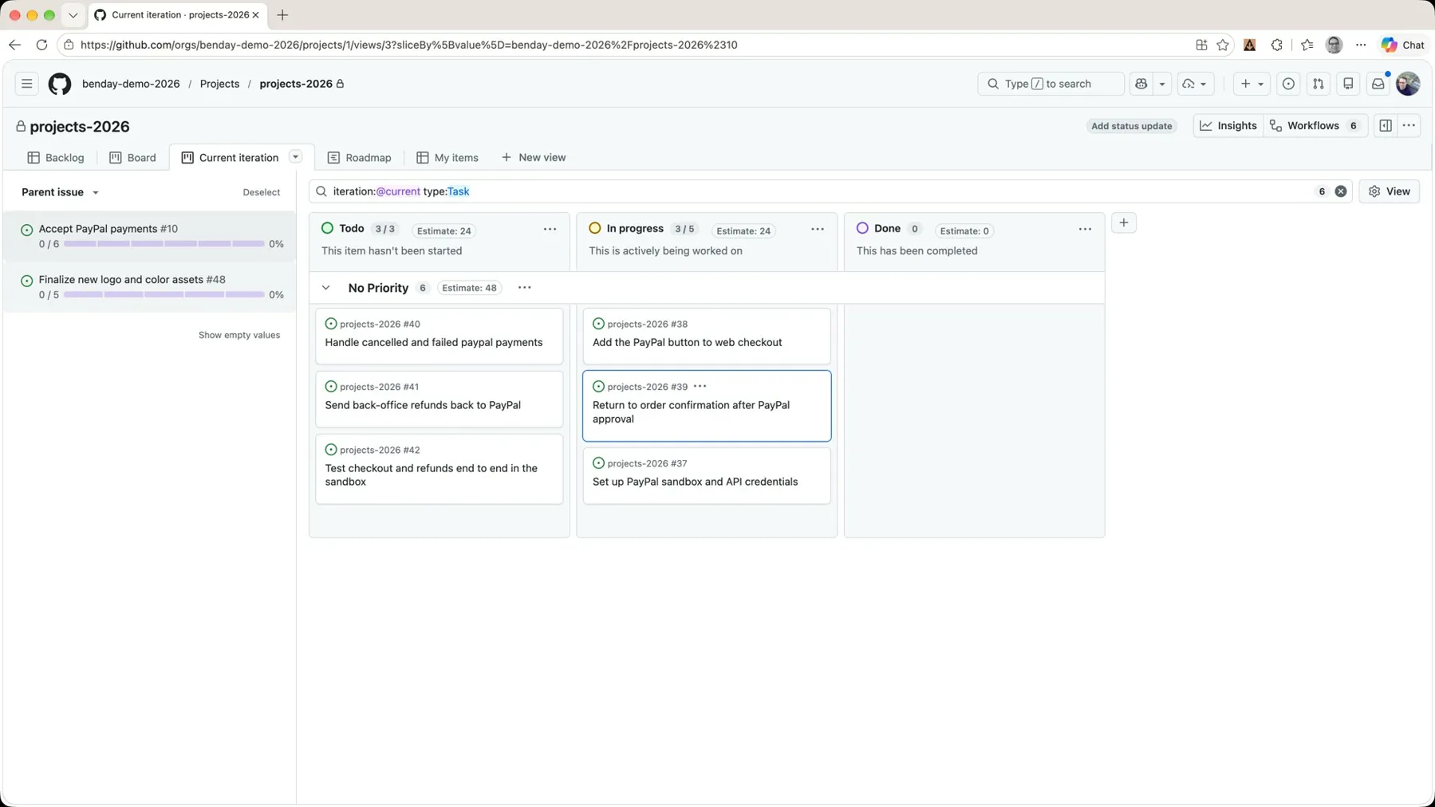Toggle the project details side panel icon
1435x807 pixels.
1386,126
